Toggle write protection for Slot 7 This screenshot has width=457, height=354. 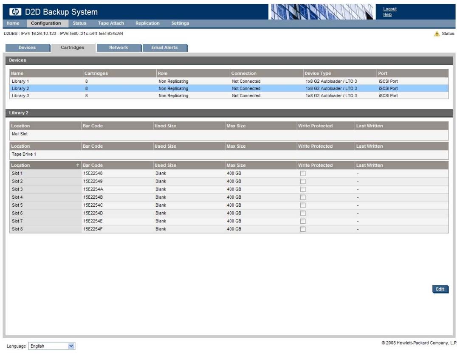click(303, 221)
